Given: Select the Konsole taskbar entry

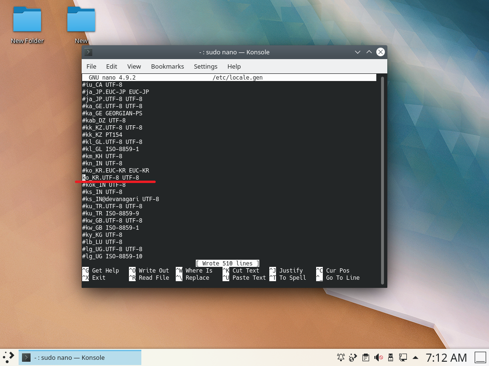Looking at the screenshot, I should (80, 357).
